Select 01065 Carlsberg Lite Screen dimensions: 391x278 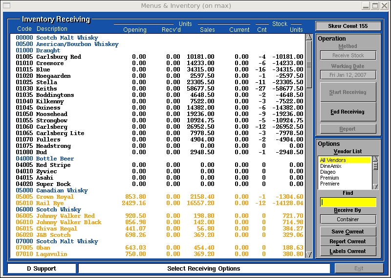tap(157, 134)
